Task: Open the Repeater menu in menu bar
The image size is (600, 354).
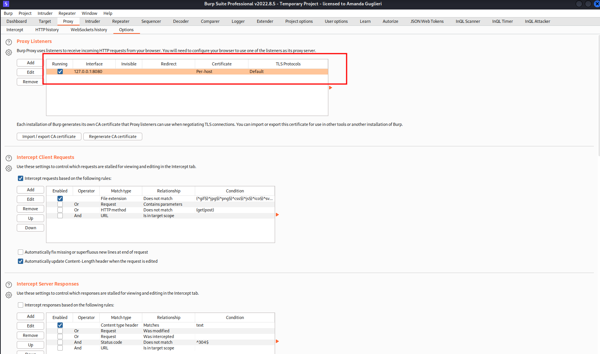Action: coord(67,13)
